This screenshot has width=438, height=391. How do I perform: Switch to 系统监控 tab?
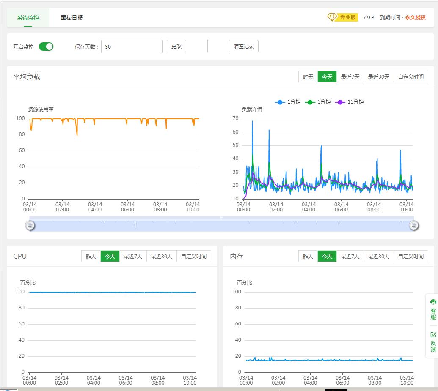28,18
